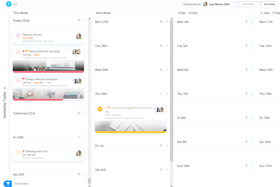This screenshot has height=187, width=280.
Task: Collapse the Mon 4th section
Action: [x=252, y=22]
